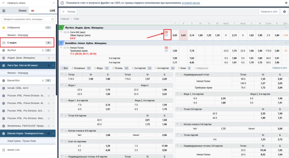Select the Основные markets filter

click(x=81, y=68)
